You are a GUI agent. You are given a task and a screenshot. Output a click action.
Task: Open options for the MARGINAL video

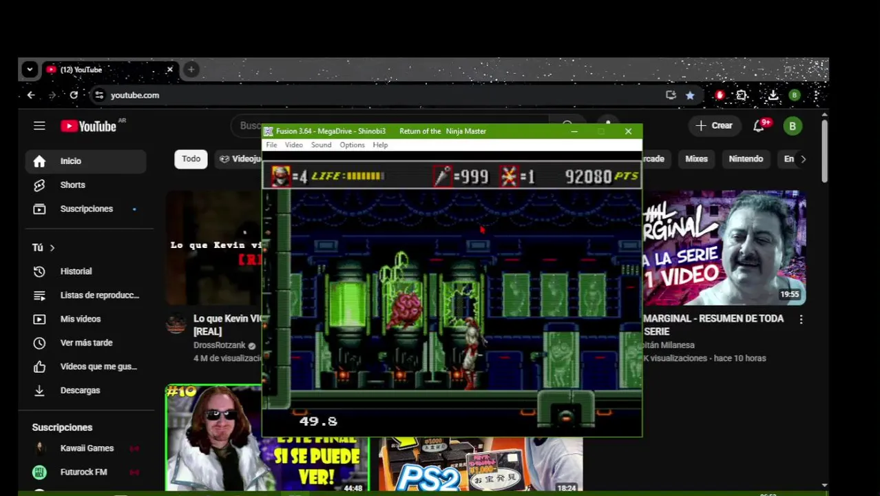[801, 320]
